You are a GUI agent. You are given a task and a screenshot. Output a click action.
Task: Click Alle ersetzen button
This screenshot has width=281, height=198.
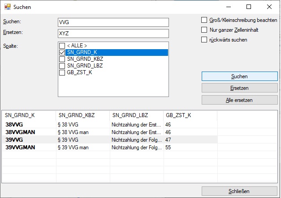239,100
